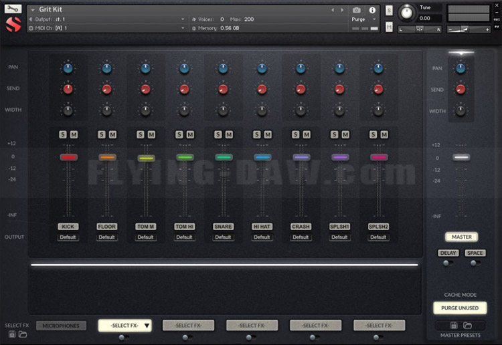Viewport: 502px width, 345px height.
Task: Select the KICK channel label
Action: point(68,227)
